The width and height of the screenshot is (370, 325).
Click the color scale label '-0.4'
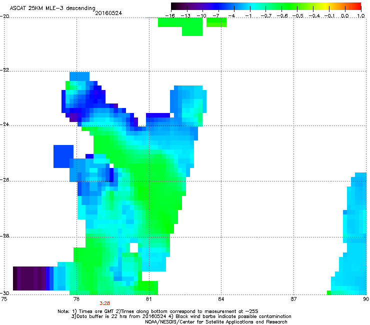tap(314, 16)
